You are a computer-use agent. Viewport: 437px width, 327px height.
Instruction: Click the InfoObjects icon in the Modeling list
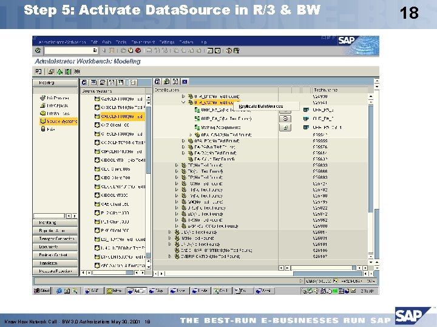(42, 105)
